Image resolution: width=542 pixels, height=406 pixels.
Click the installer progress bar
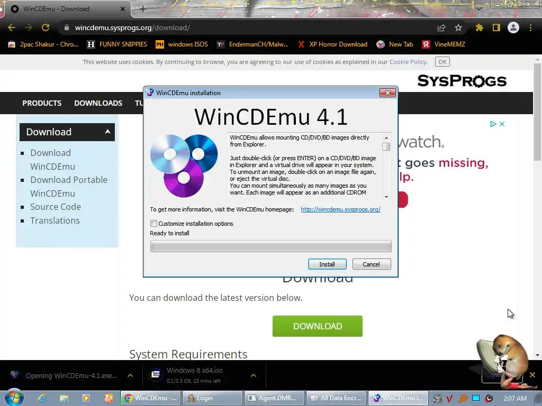pos(270,246)
